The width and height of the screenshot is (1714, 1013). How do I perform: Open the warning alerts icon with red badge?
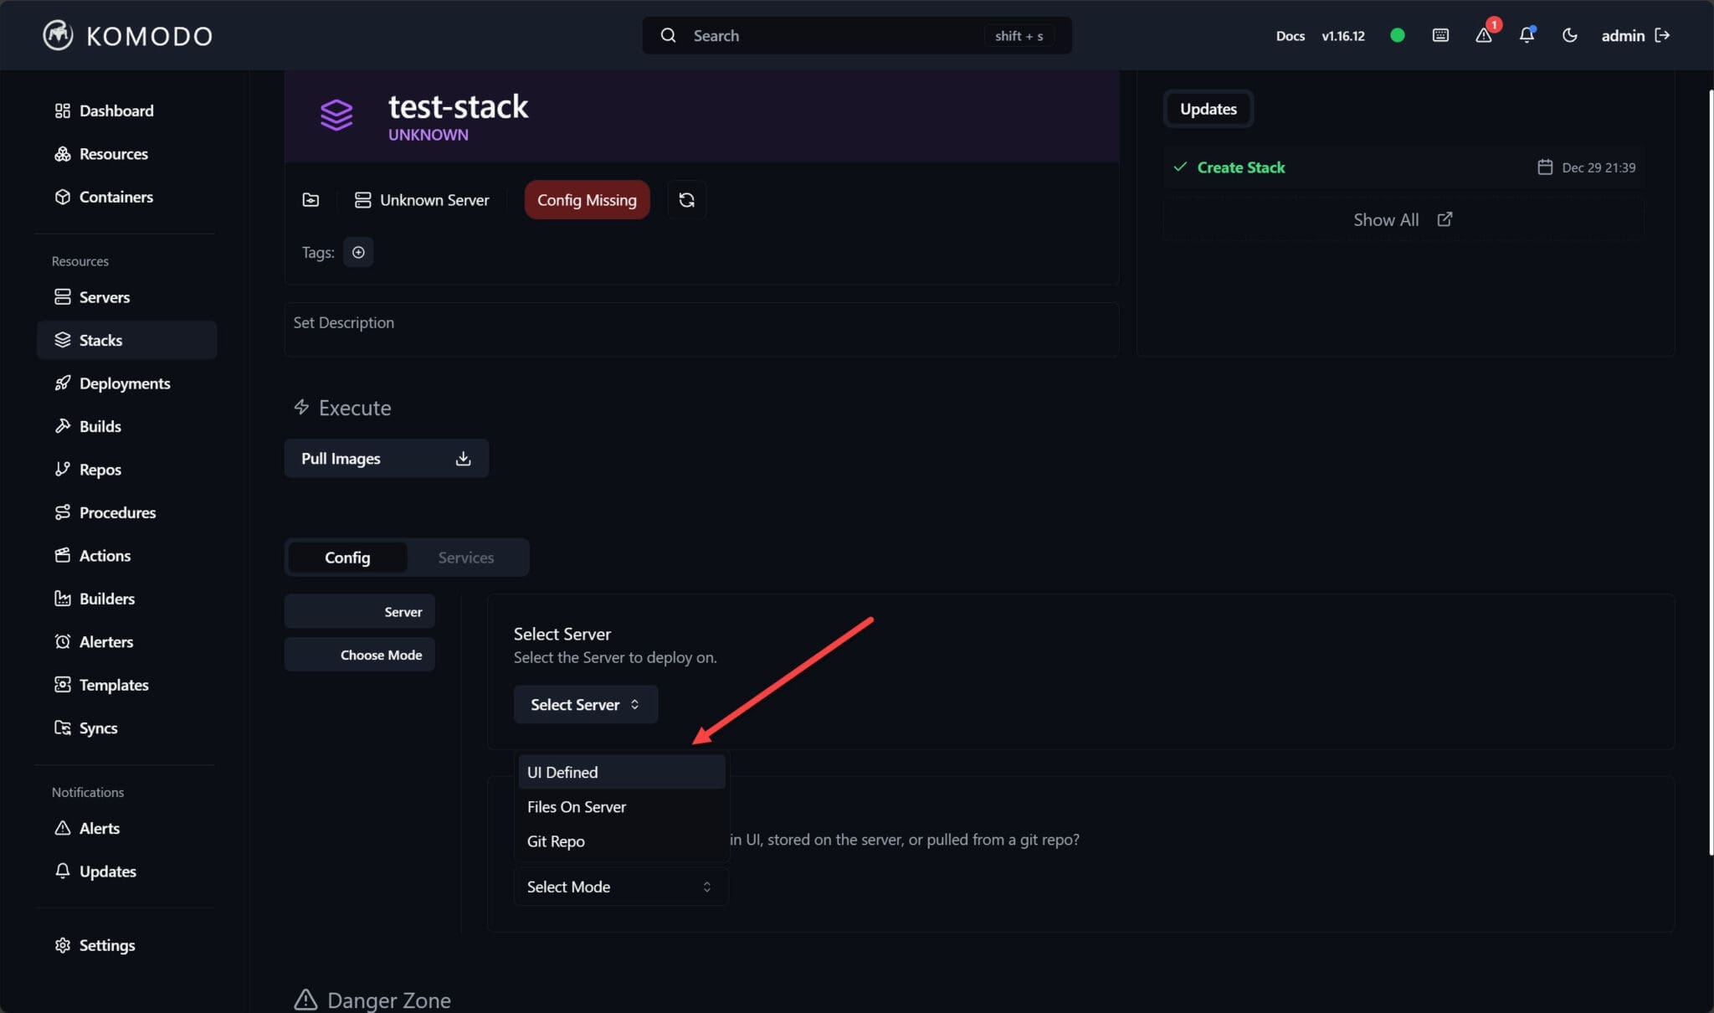point(1484,35)
